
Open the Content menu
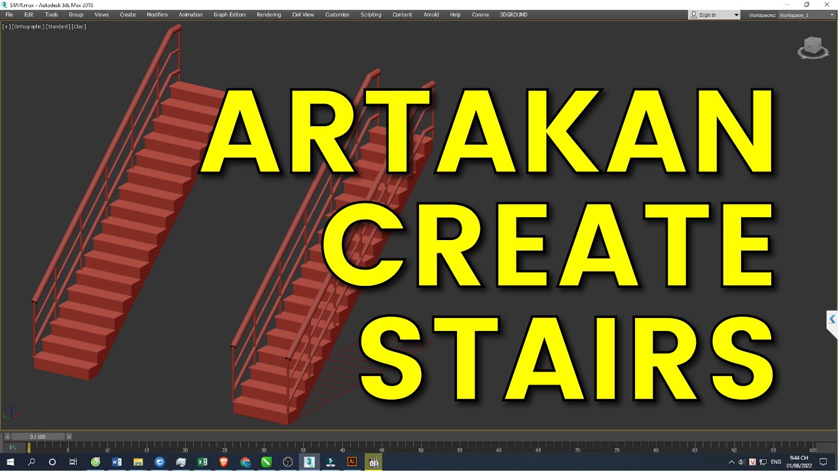click(402, 14)
